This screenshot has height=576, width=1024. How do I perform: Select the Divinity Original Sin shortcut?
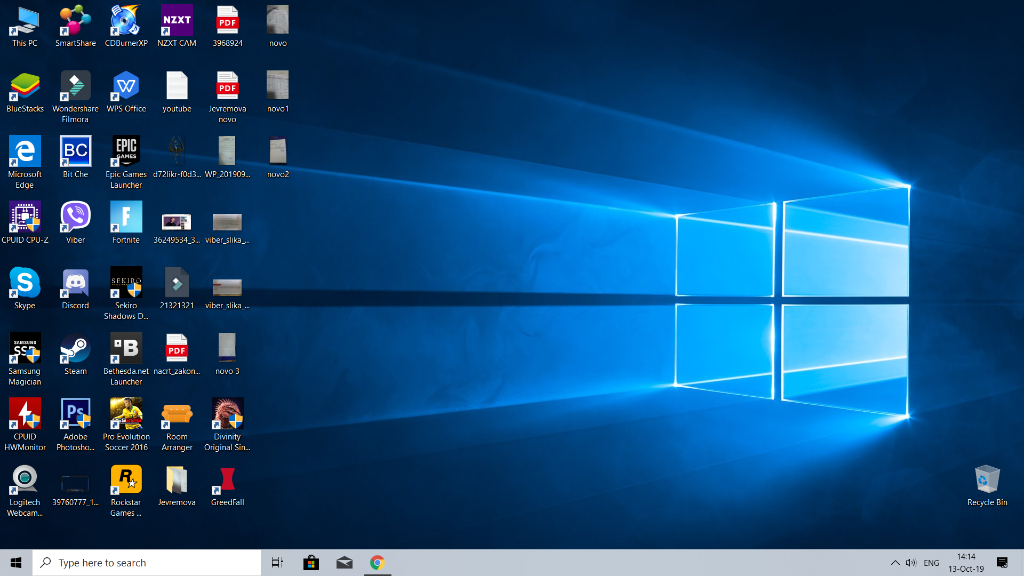pos(227,426)
